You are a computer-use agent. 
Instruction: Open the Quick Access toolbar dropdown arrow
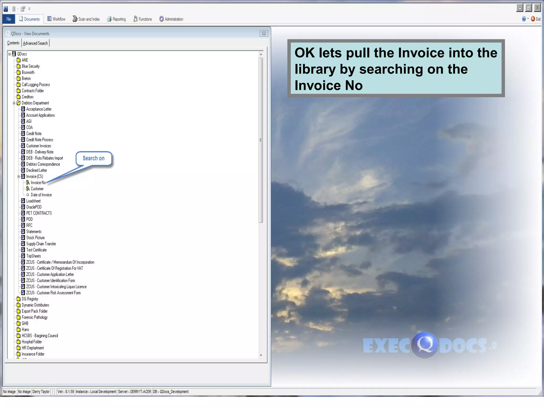[x=29, y=9]
